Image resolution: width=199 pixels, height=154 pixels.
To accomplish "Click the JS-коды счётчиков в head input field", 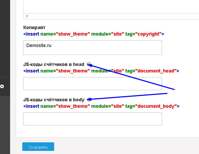I will point(93,84).
